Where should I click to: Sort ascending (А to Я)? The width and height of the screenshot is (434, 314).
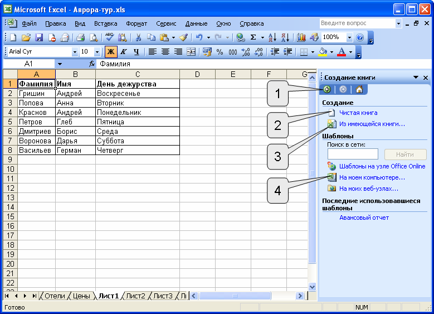(x=272, y=37)
